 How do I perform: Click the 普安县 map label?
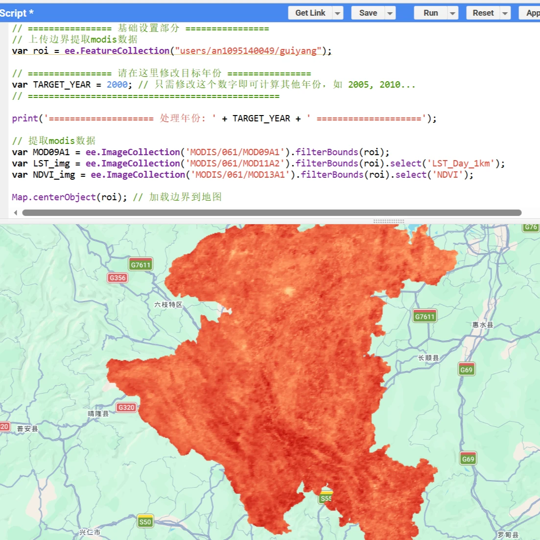click(27, 429)
